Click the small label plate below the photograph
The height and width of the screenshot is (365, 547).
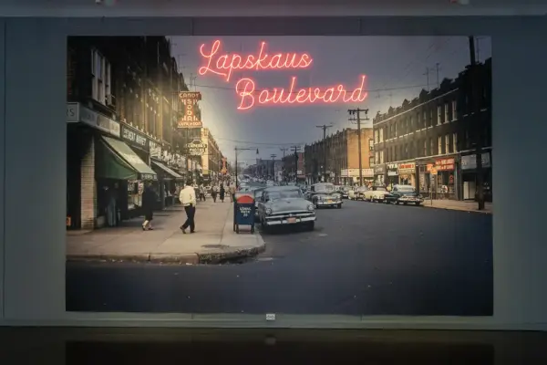tap(270, 317)
